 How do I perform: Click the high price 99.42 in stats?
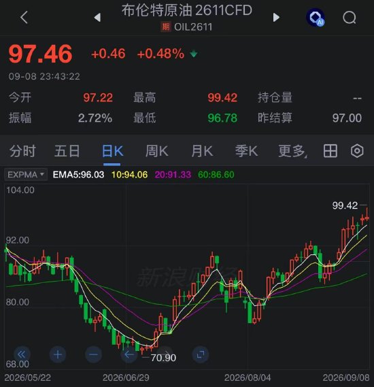click(222, 97)
